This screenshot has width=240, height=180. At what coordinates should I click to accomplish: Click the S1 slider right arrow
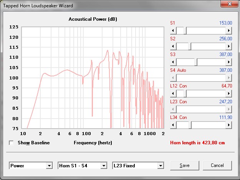(x=229, y=31)
